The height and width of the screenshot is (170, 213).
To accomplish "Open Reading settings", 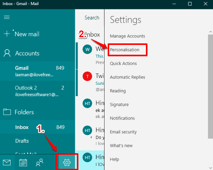I will (x=118, y=91).
